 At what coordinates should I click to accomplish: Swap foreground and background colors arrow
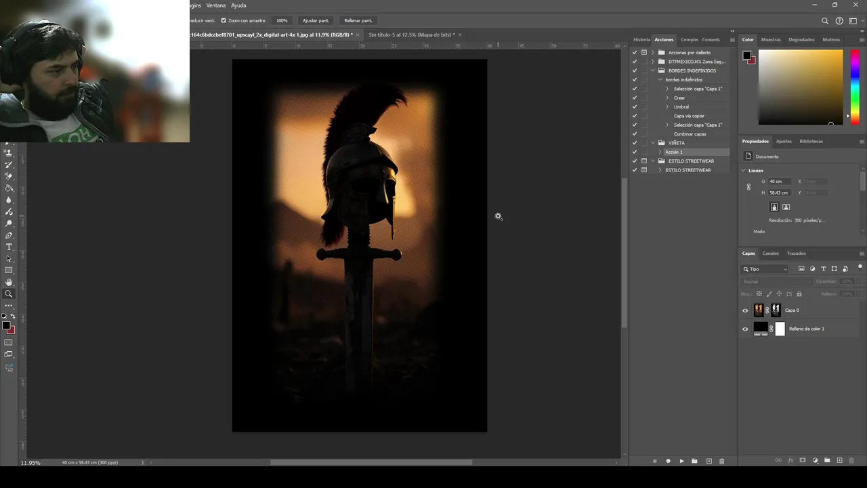13,317
